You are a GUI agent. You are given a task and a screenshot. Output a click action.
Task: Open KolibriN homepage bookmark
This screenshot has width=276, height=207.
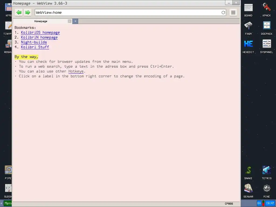[39, 37]
